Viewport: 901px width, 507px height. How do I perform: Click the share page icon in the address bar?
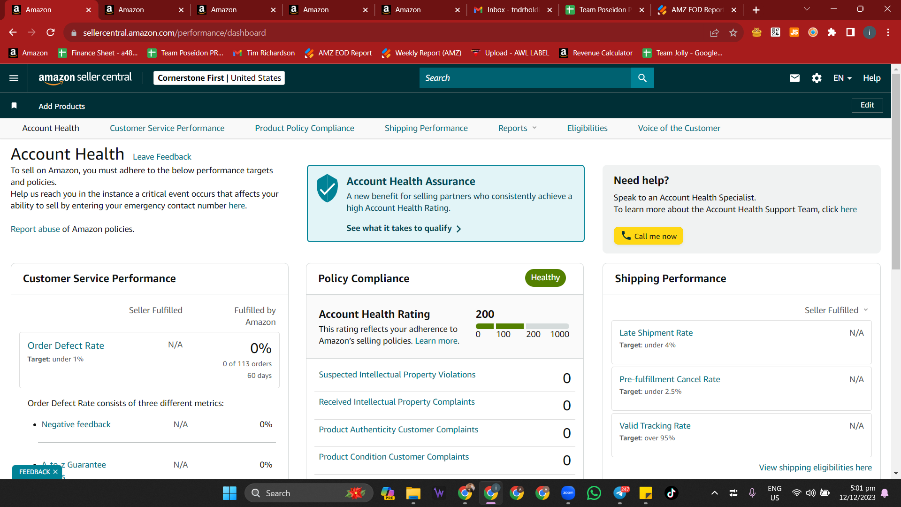click(x=714, y=32)
